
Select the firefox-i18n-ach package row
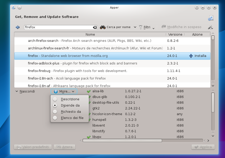(x=112, y=78)
